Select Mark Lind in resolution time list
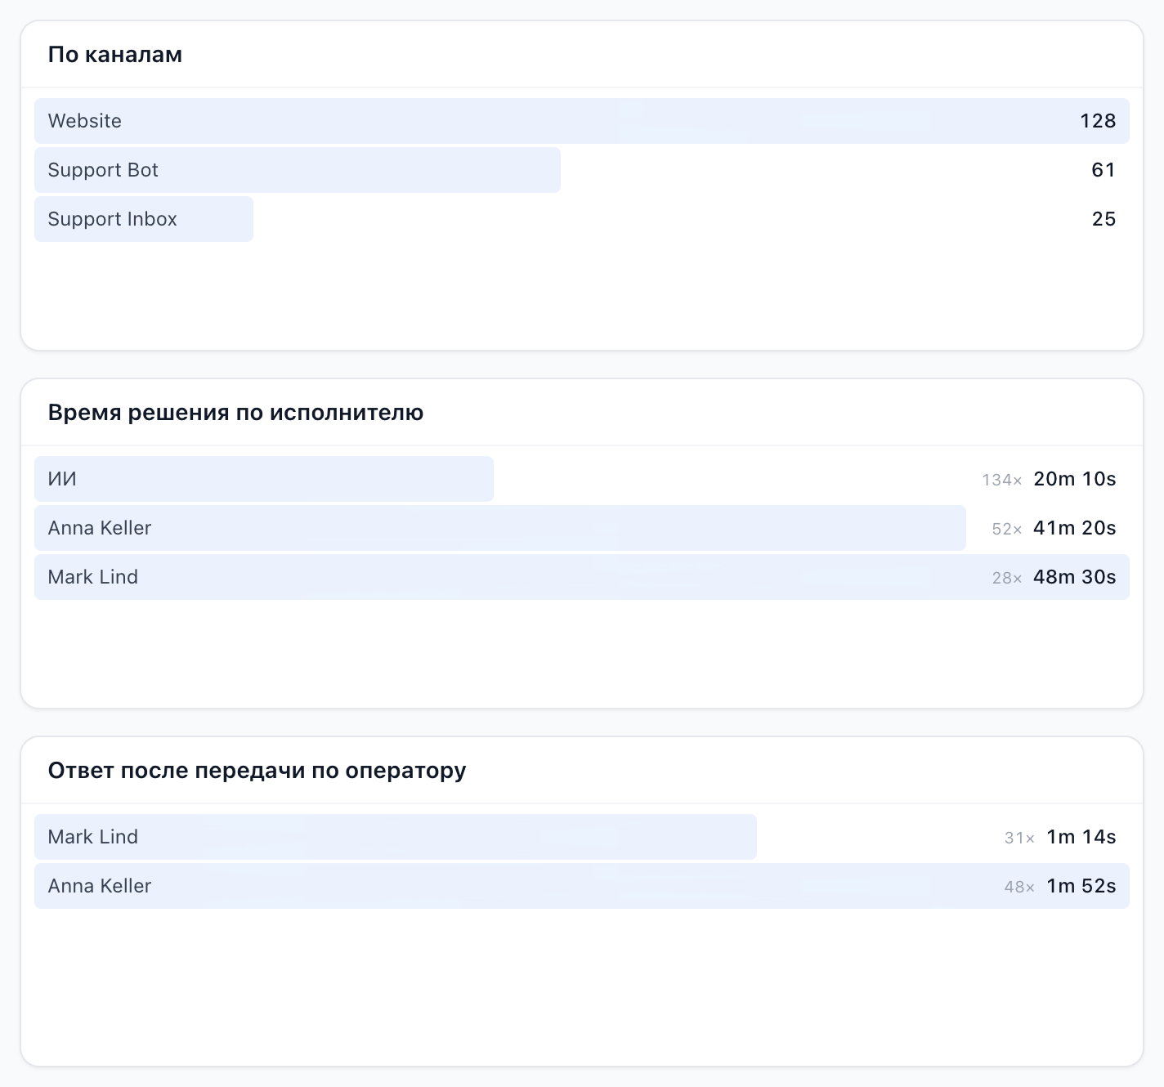Image resolution: width=1164 pixels, height=1087 pixels. point(582,577)
